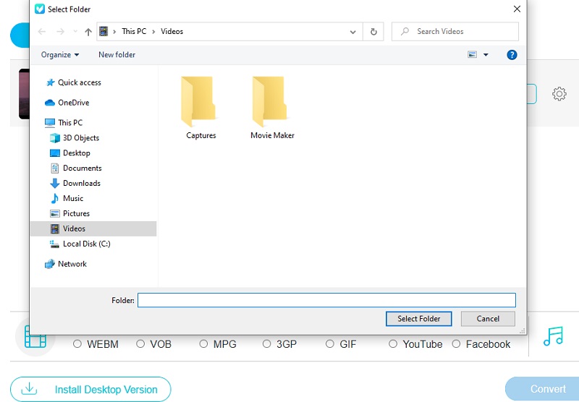Click the Cancel button
This screenshot has width=579, height=402.
[x=488, y=318]
